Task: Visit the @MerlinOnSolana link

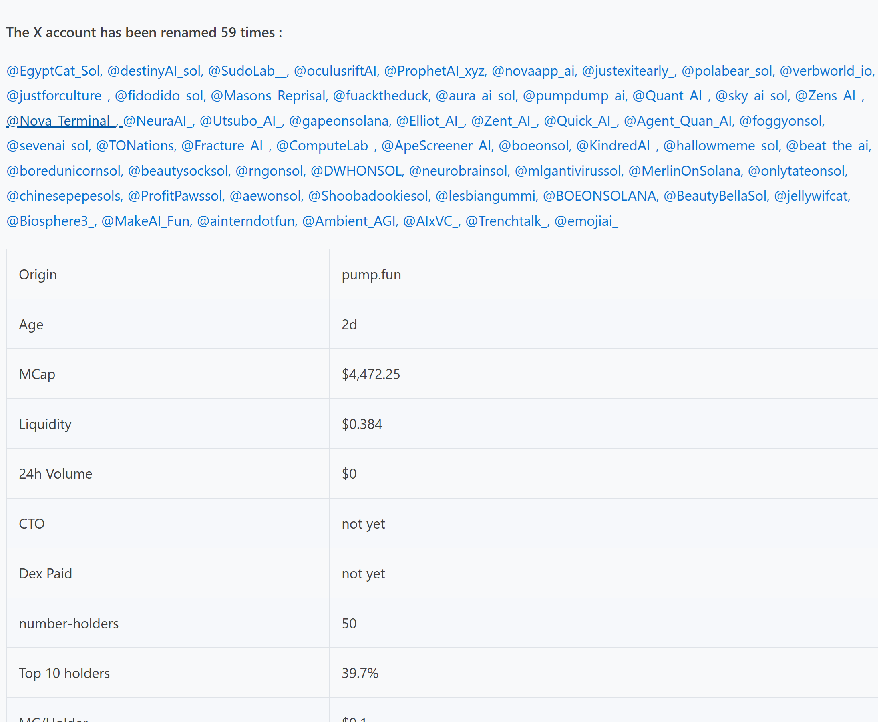Action: (x=684, y=171)
